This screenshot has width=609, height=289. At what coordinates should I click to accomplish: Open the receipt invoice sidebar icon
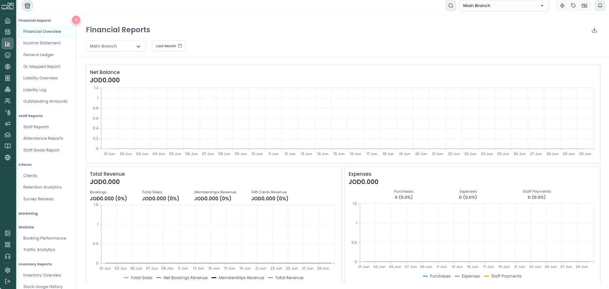click(x=8, y=78)
